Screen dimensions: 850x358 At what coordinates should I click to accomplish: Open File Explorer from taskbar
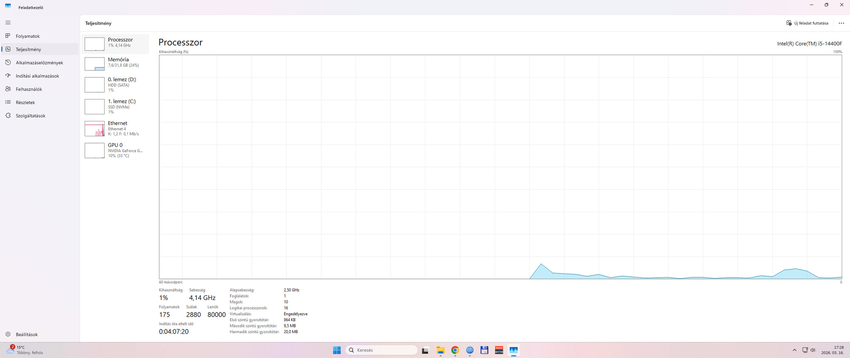point(440,350)
